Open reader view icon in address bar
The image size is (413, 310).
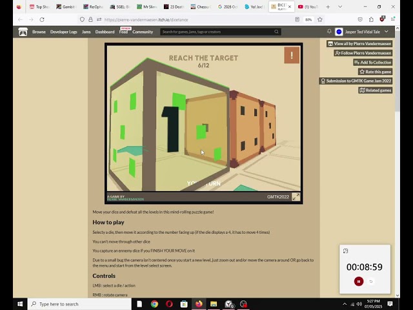click(x=297, y=19)
